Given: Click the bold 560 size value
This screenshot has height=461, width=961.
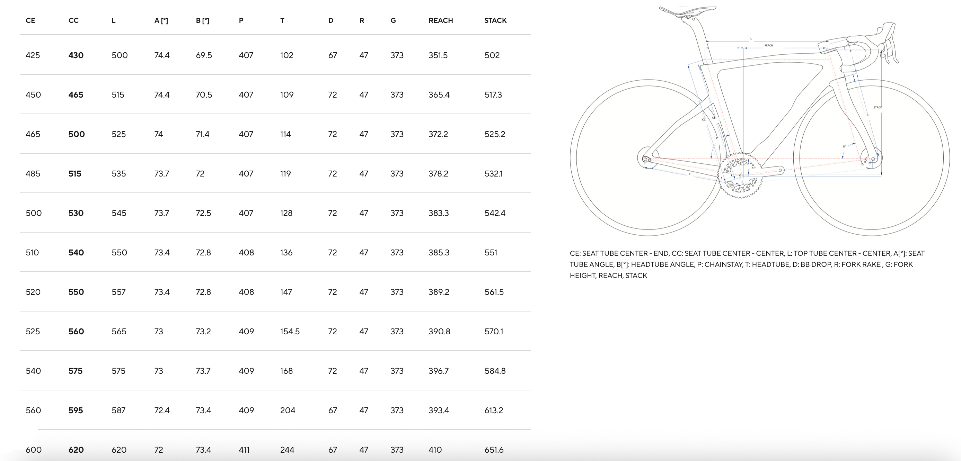Looking at the screenshot, I should click(76, 332).
